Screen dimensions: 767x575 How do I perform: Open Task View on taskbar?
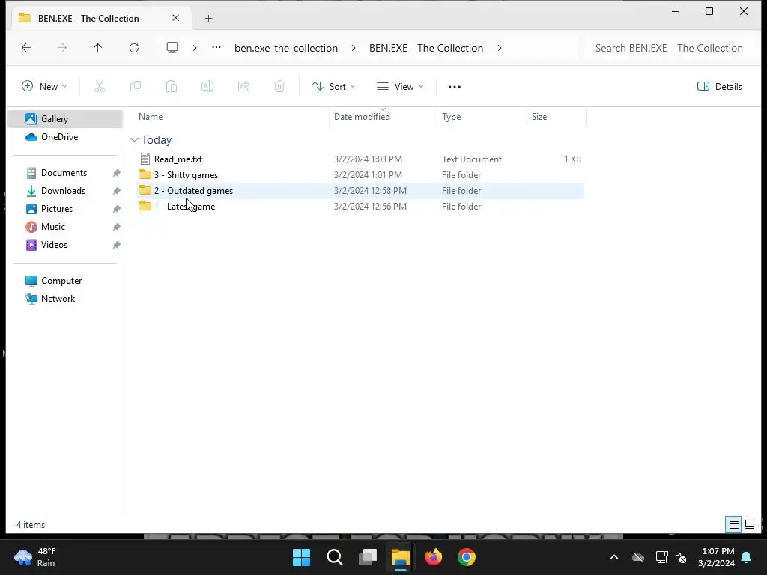point(367,557)
